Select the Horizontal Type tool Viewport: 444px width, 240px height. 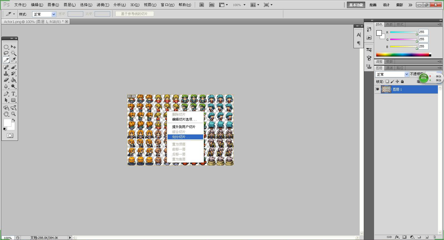click(13, 94)
